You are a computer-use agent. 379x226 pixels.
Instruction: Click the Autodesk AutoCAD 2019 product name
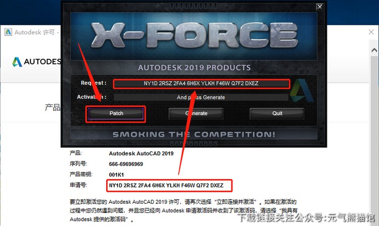tap(141, 154)
